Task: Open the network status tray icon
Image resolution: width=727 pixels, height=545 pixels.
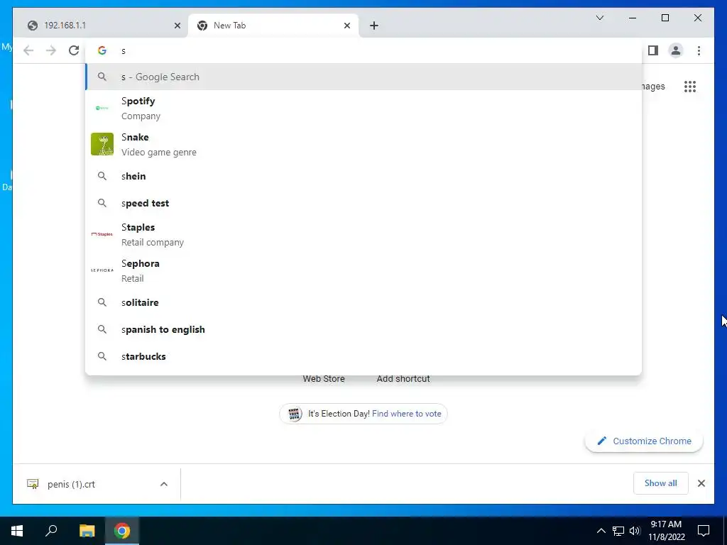Action: click(x=618, y=531)
